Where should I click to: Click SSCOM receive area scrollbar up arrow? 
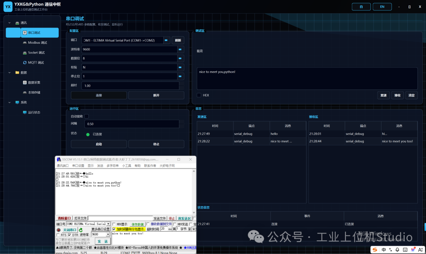point(194,171)
